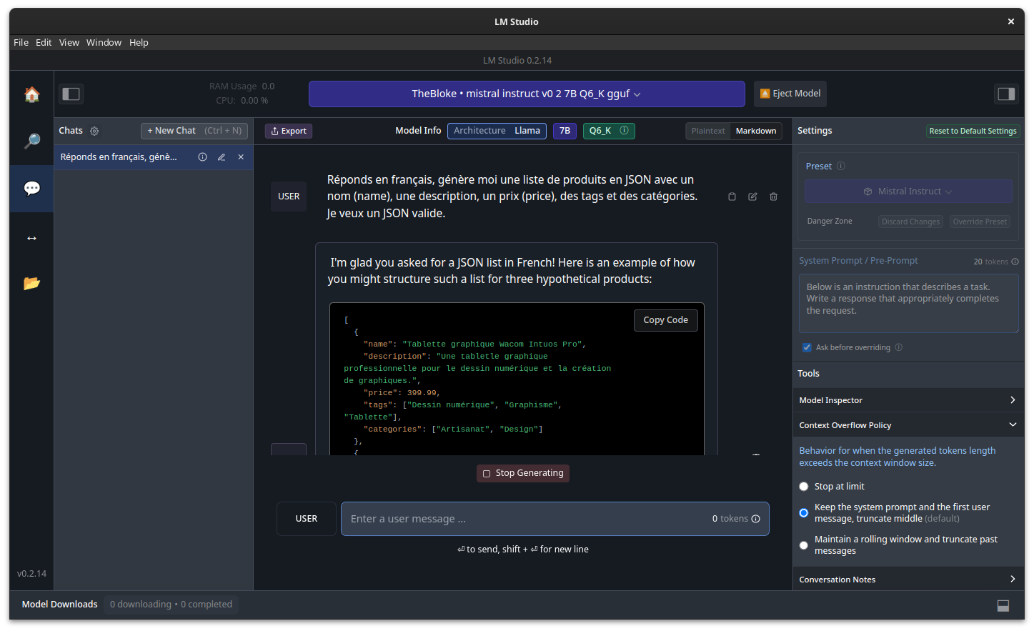Switch message rendering to Markdown

pos(756,131)
